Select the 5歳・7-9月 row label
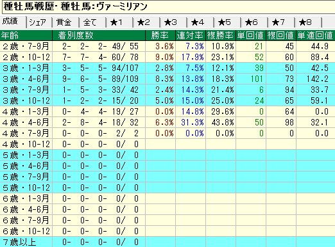The width and height of the screenshot is (335, 247). 26,177
